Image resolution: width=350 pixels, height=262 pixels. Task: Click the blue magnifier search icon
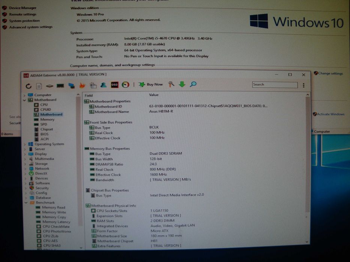click(x=193, y=84)
